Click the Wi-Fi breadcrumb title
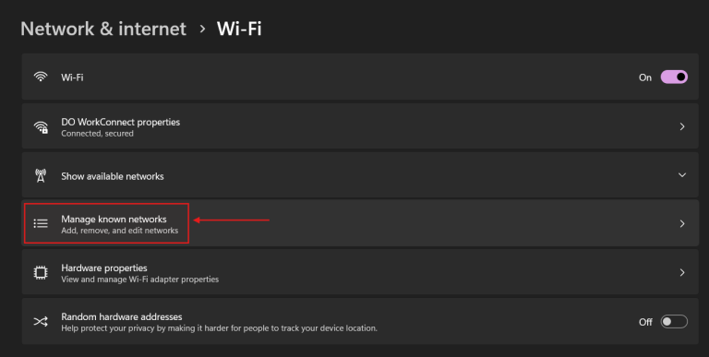The image size is (709, 357). 239,29
